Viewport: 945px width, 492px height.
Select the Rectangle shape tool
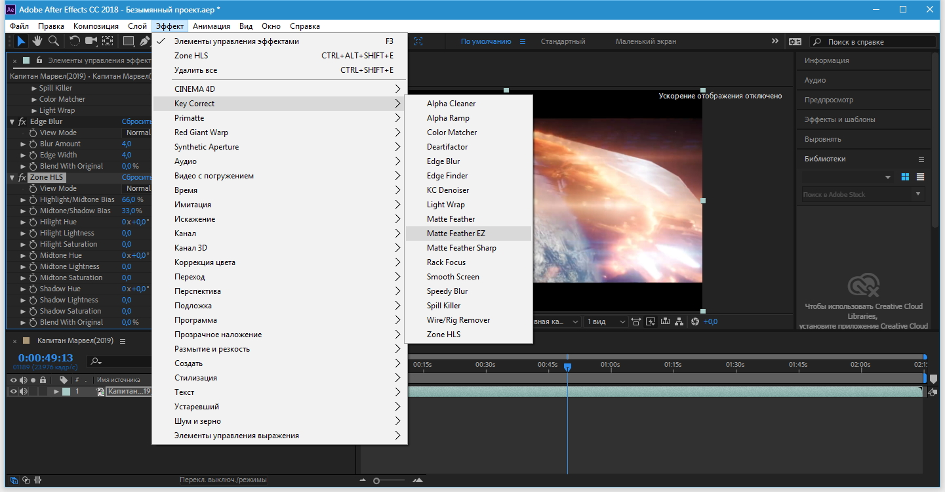[129, 41]
